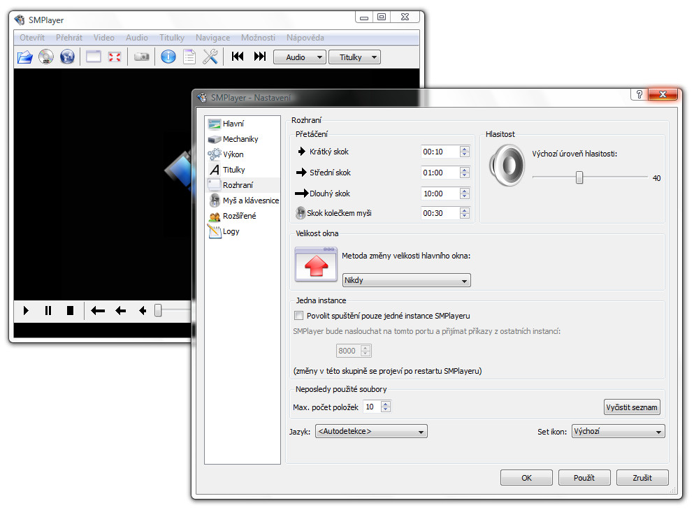Maximize the SMPlayer main window

[382, 17]
